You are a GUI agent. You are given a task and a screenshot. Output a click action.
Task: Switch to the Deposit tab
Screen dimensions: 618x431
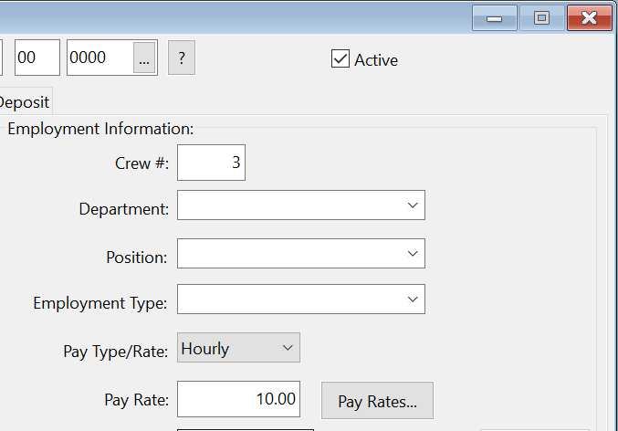pyautogui.click(x=25, y=102)
